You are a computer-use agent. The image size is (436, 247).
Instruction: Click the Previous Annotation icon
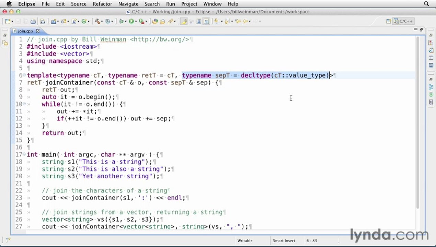(x=227, y=21)
